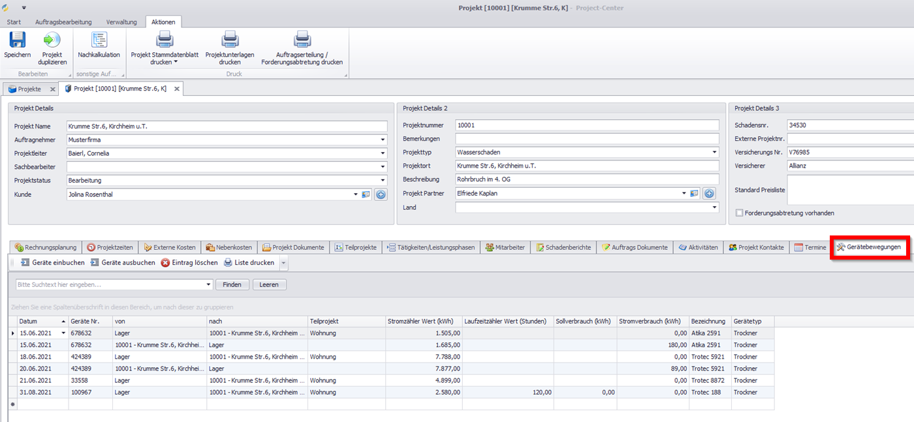This screenshot has height=422, width=914.
Task: Expand the Projektleiter dropdown list
Action: (383, 153)
